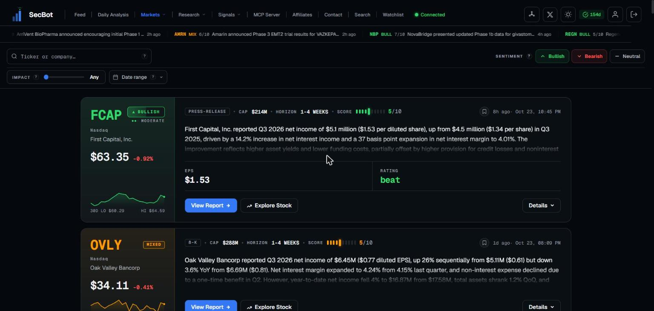654x311 pixels.
Task: Go to Search in the nav bar
Action: pyautogui.click(x=362, y=14)
